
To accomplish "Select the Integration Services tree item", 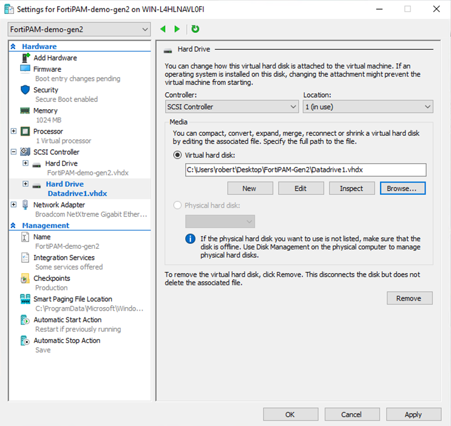I will coord(64,258).
